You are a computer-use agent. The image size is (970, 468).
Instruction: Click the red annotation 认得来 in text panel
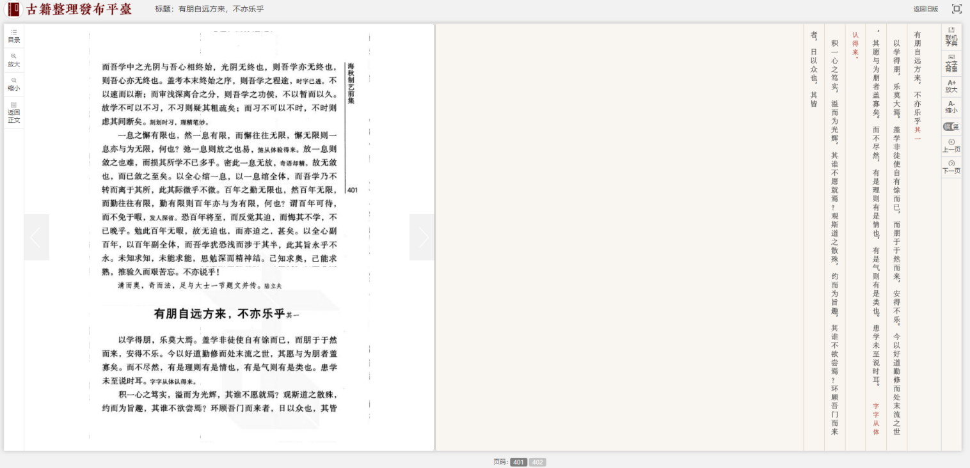tap(855, 45)
